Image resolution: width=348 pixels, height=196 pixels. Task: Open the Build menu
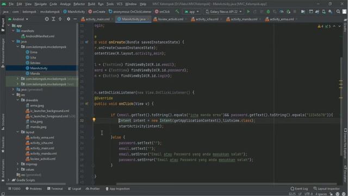click(91, 4)
